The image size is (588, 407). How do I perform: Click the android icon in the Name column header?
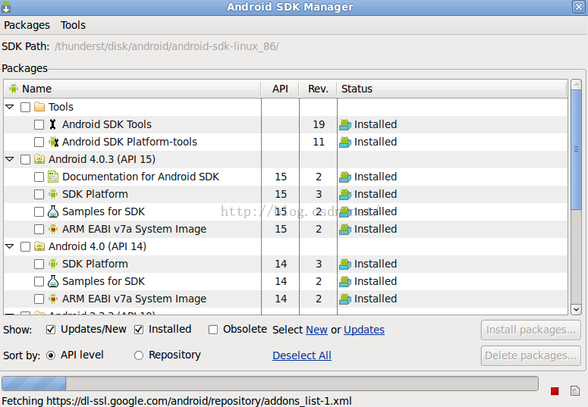14,89
